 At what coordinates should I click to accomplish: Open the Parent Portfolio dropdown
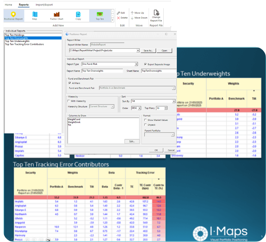(x=173, y=135)
